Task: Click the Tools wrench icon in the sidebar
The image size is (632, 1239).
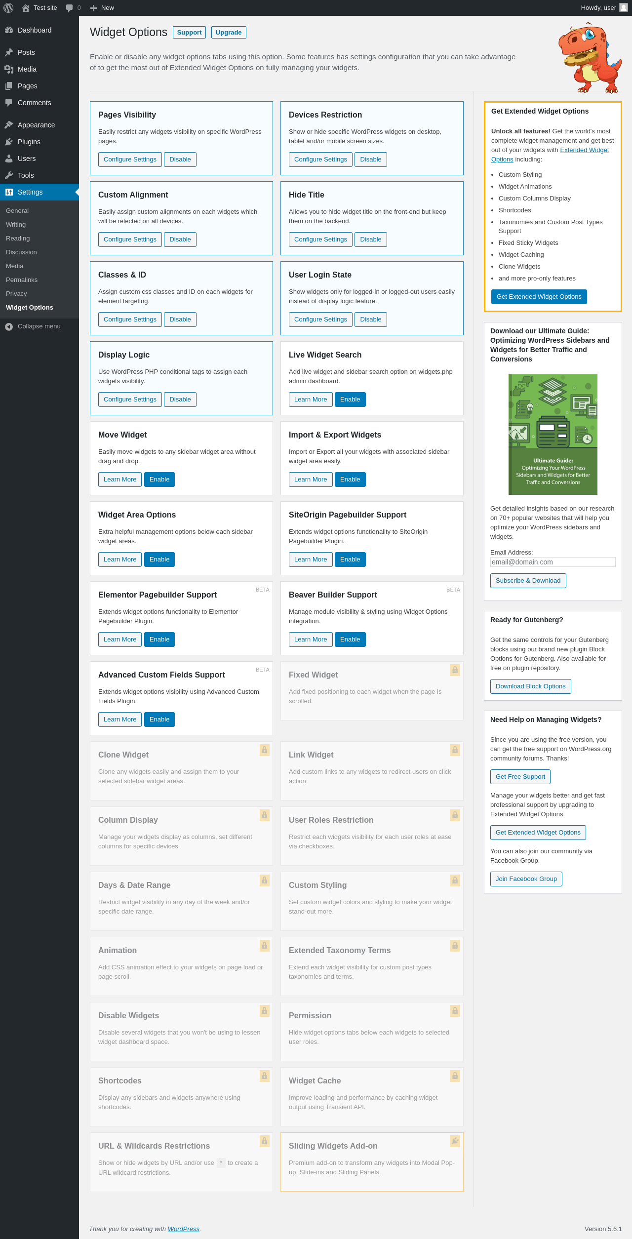Action: [9, 175]
